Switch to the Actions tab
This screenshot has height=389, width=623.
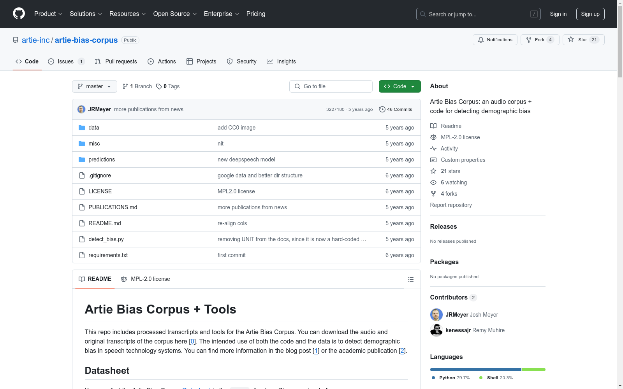pyautogui.click(x=162, y=61)
